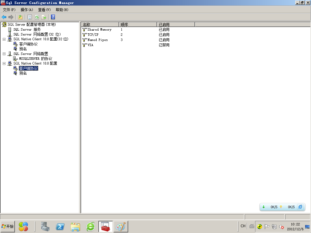Click SQL Server 配置管理器 root icon
311x233 pixels.
(x=4, y=25)
